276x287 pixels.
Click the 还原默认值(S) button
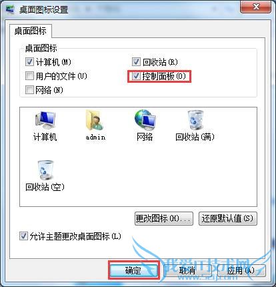click(228, 218)
